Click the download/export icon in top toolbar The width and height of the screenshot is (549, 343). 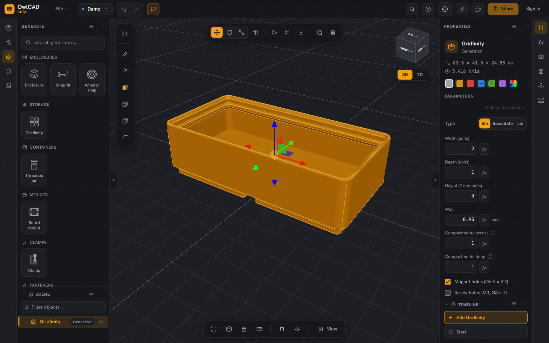pyautogui.click(x=301, y=32)
